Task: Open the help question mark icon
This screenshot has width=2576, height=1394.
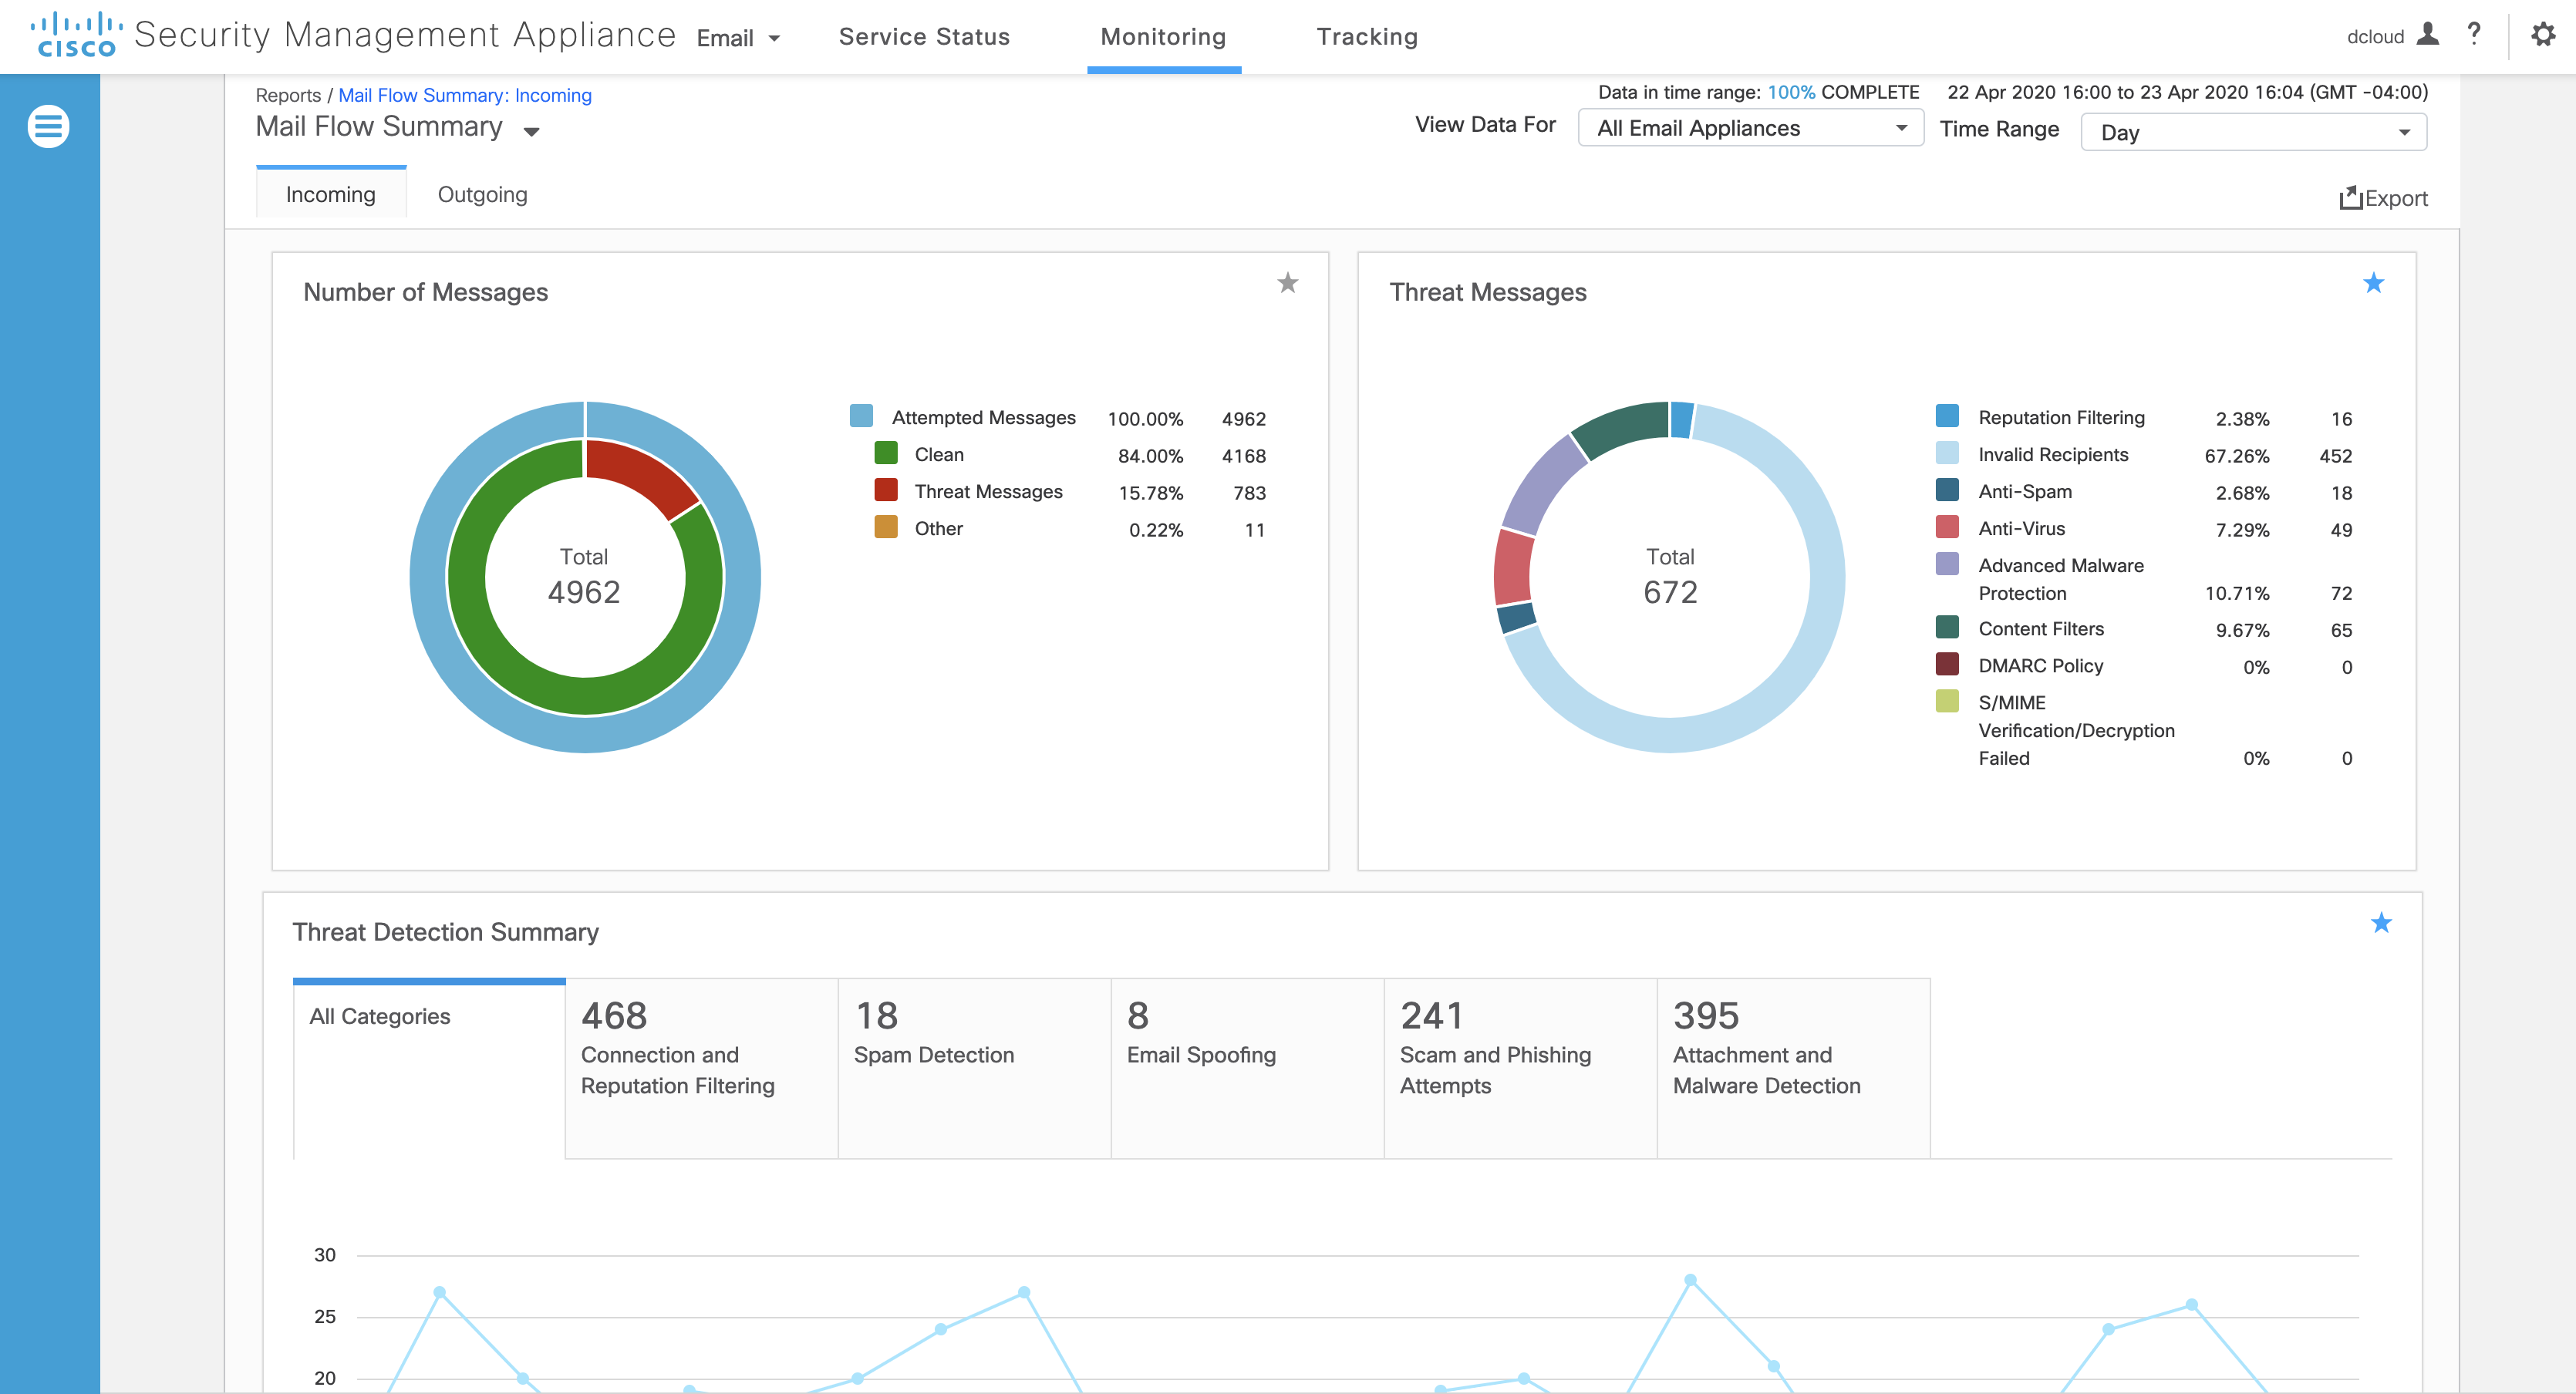Action: click(2474, 35)
